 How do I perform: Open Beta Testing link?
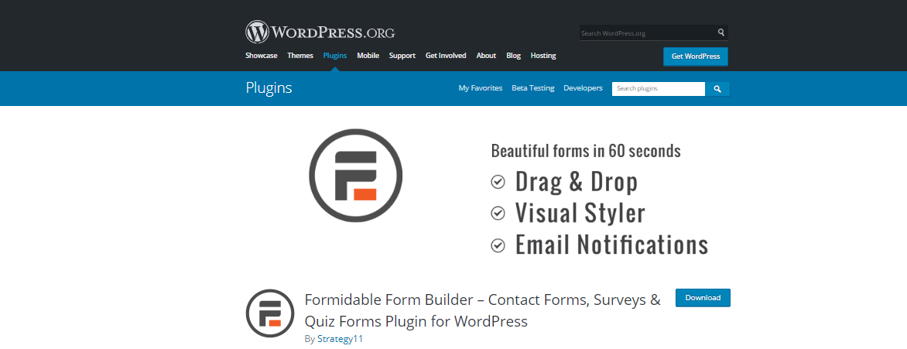[532, 88]
